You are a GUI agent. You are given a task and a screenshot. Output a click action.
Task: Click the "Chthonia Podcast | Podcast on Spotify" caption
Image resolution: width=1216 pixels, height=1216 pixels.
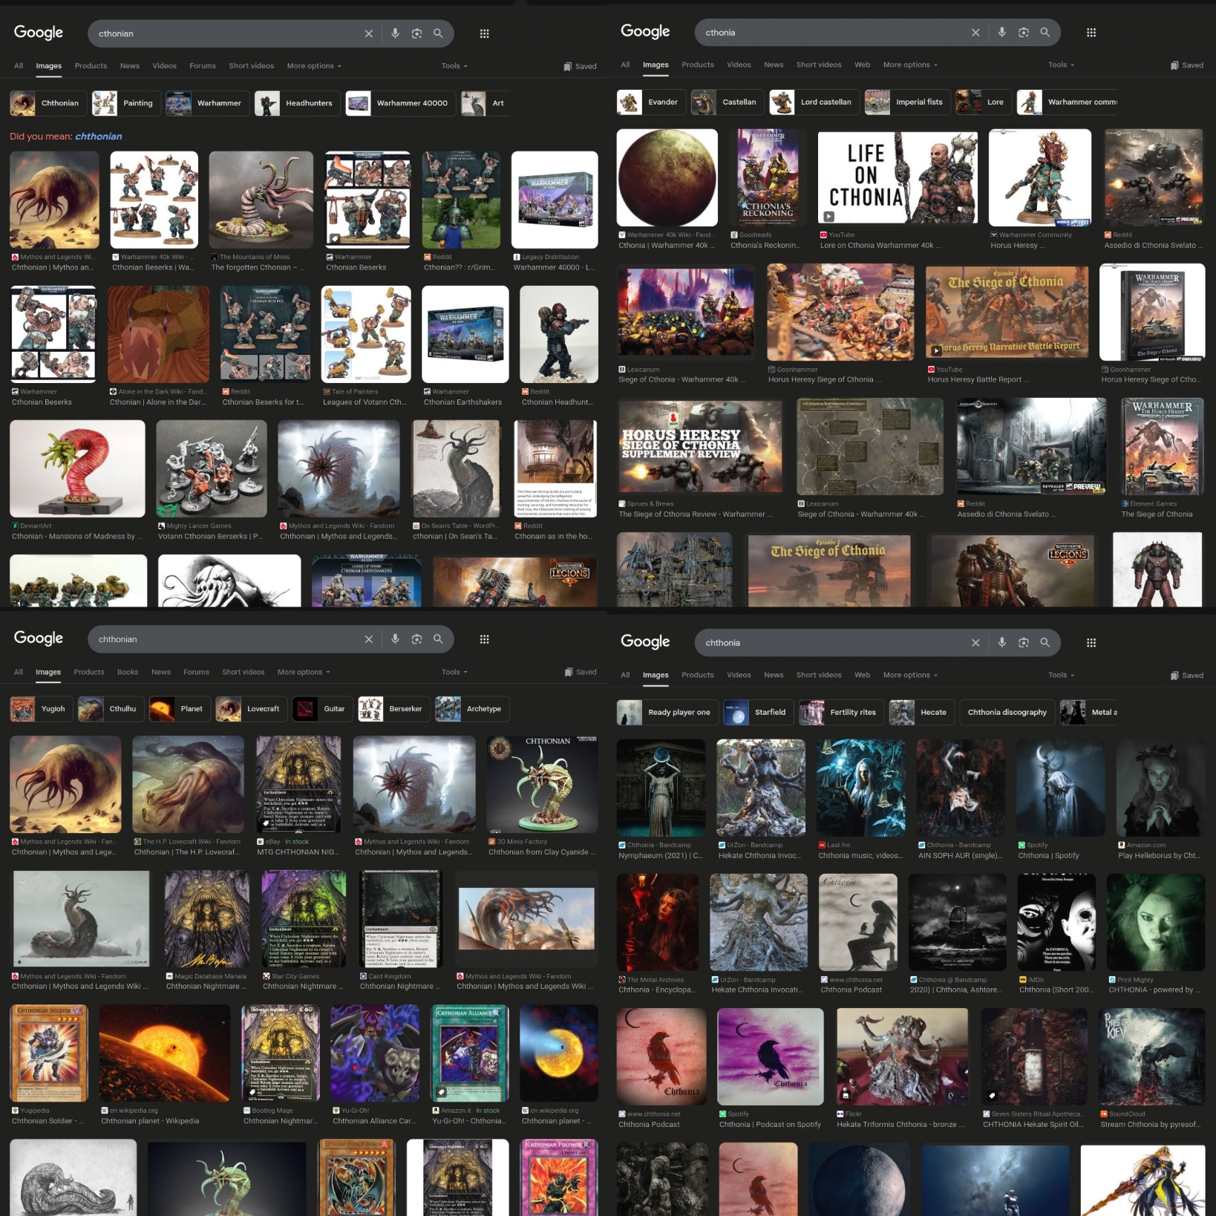[x=770, y=1125]
